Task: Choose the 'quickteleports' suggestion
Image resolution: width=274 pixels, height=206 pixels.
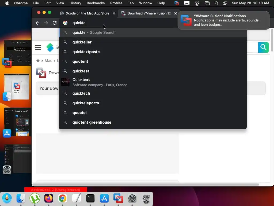Action: tap(153, 103)
